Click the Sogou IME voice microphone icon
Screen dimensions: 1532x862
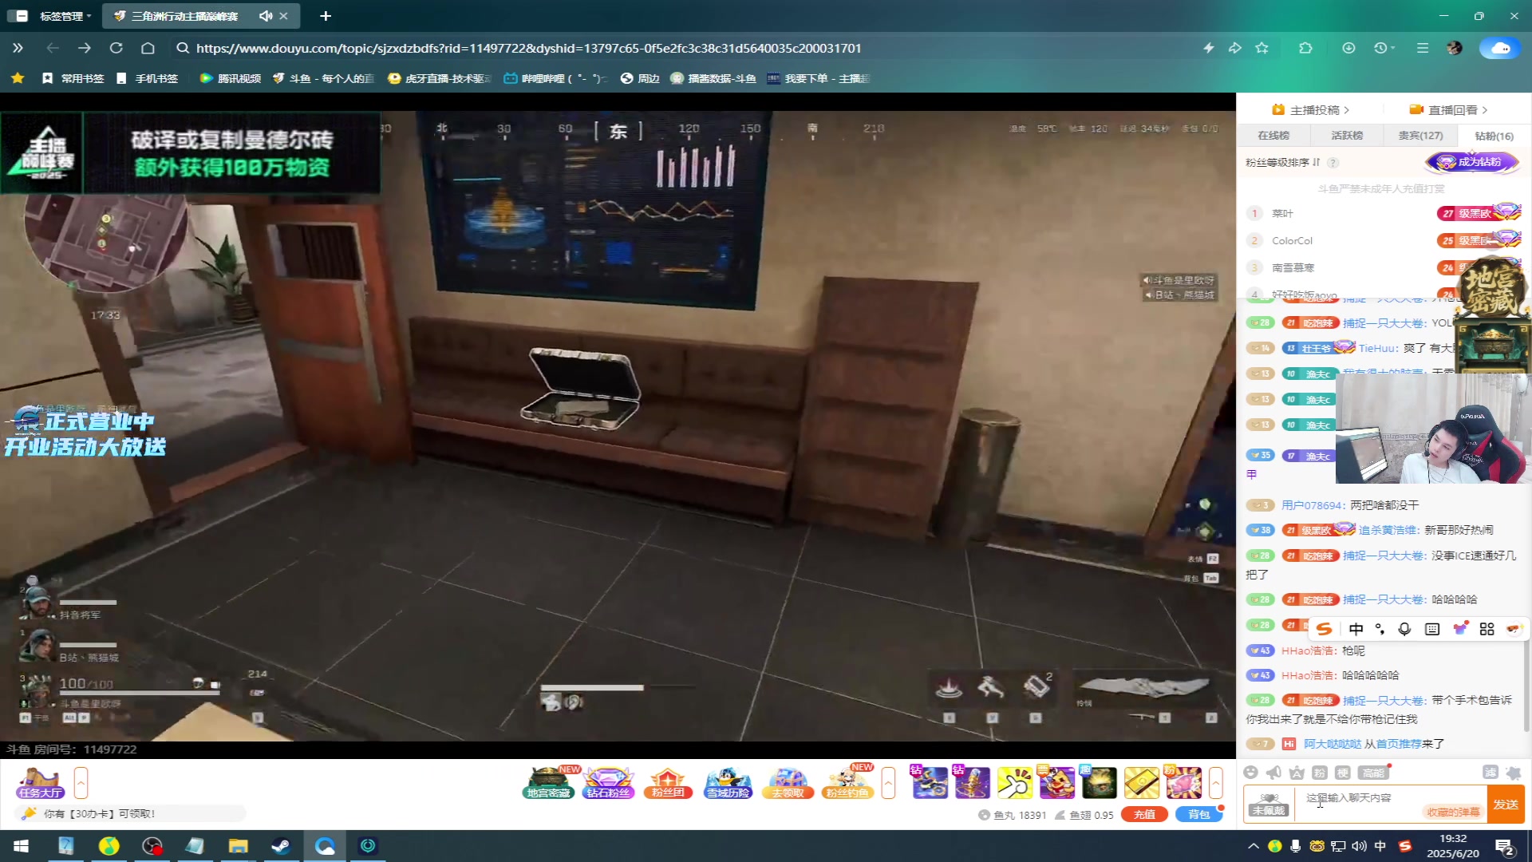coord(1404,629)
